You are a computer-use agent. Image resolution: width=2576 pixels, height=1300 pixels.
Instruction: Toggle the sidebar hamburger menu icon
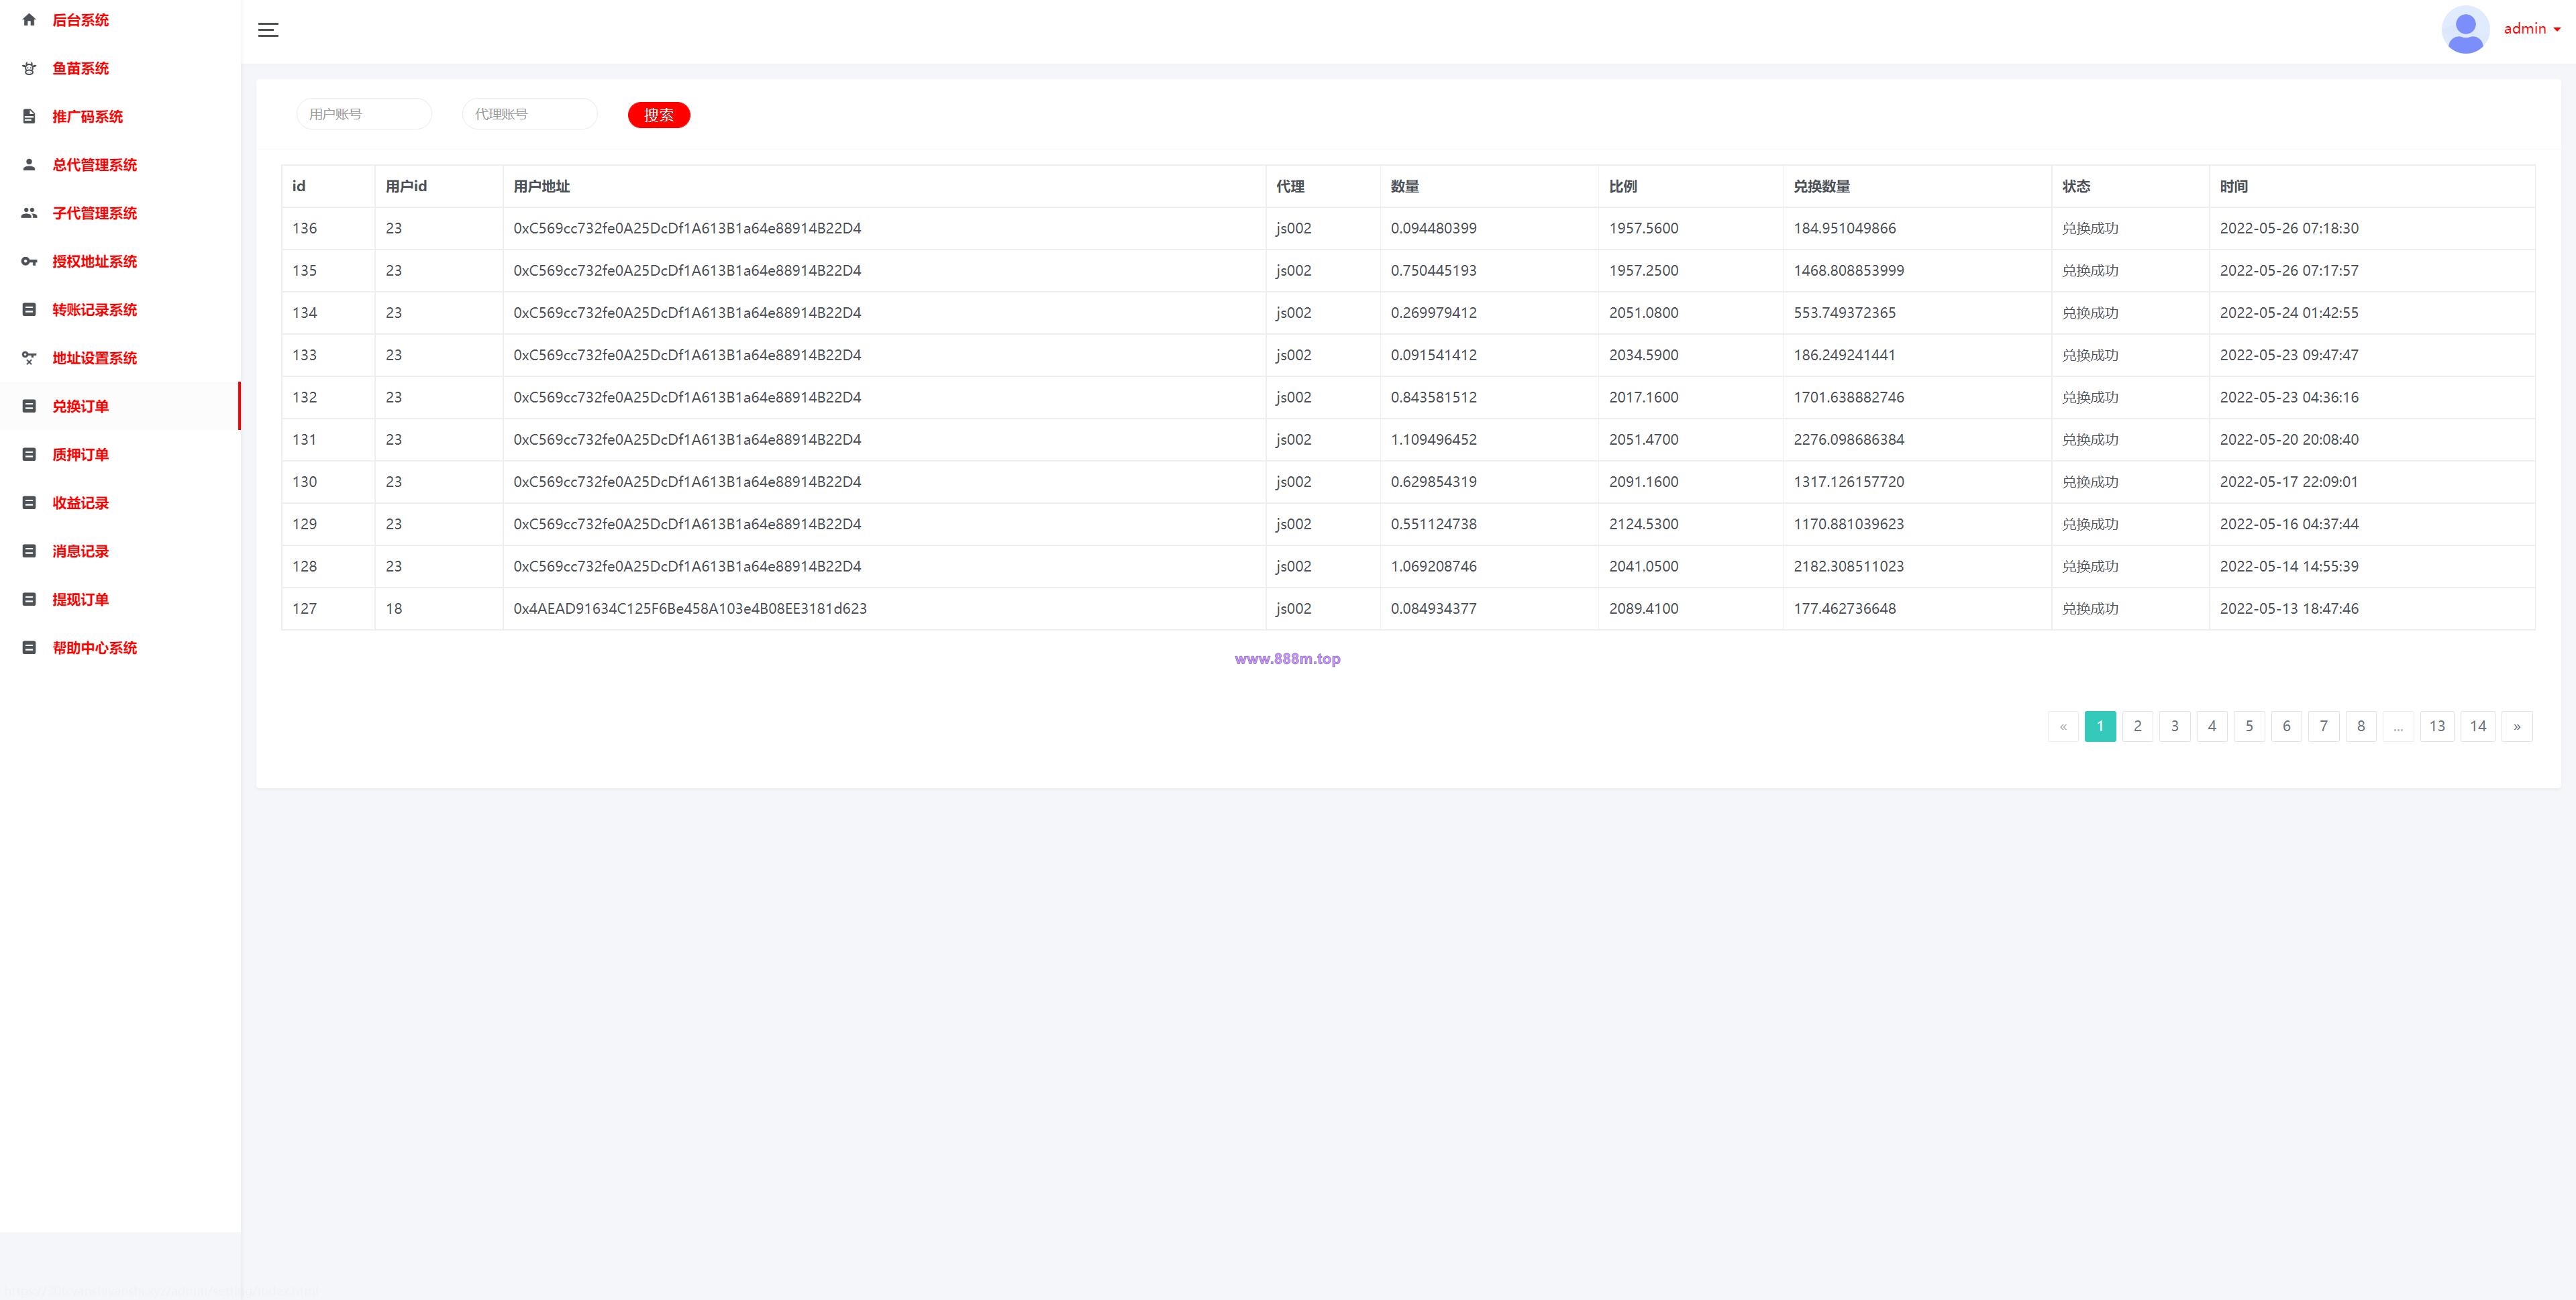pyautogui.click(x=268, y=30)
